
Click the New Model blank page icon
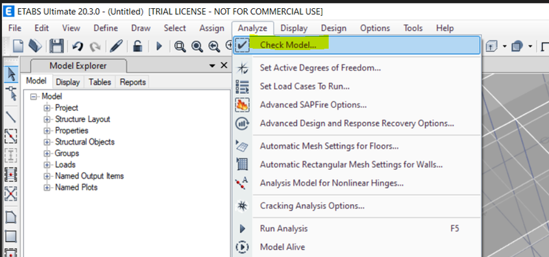[x=19, y=46]
